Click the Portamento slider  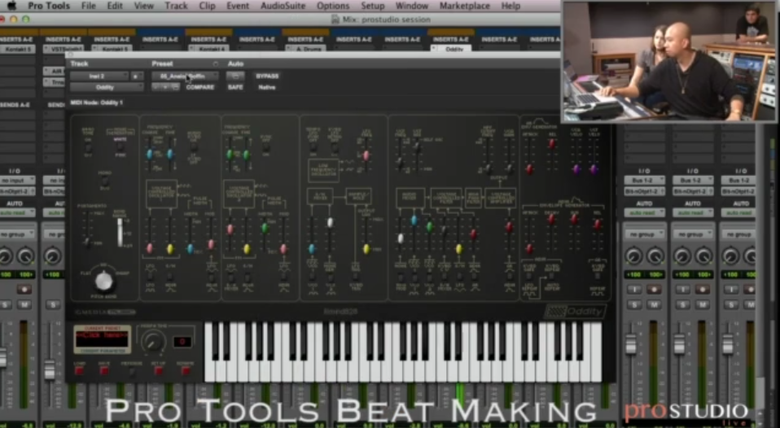(x=88, y=242)
